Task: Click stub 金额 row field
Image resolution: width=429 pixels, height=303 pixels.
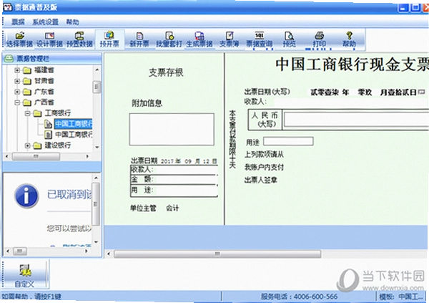Action: 185,179
